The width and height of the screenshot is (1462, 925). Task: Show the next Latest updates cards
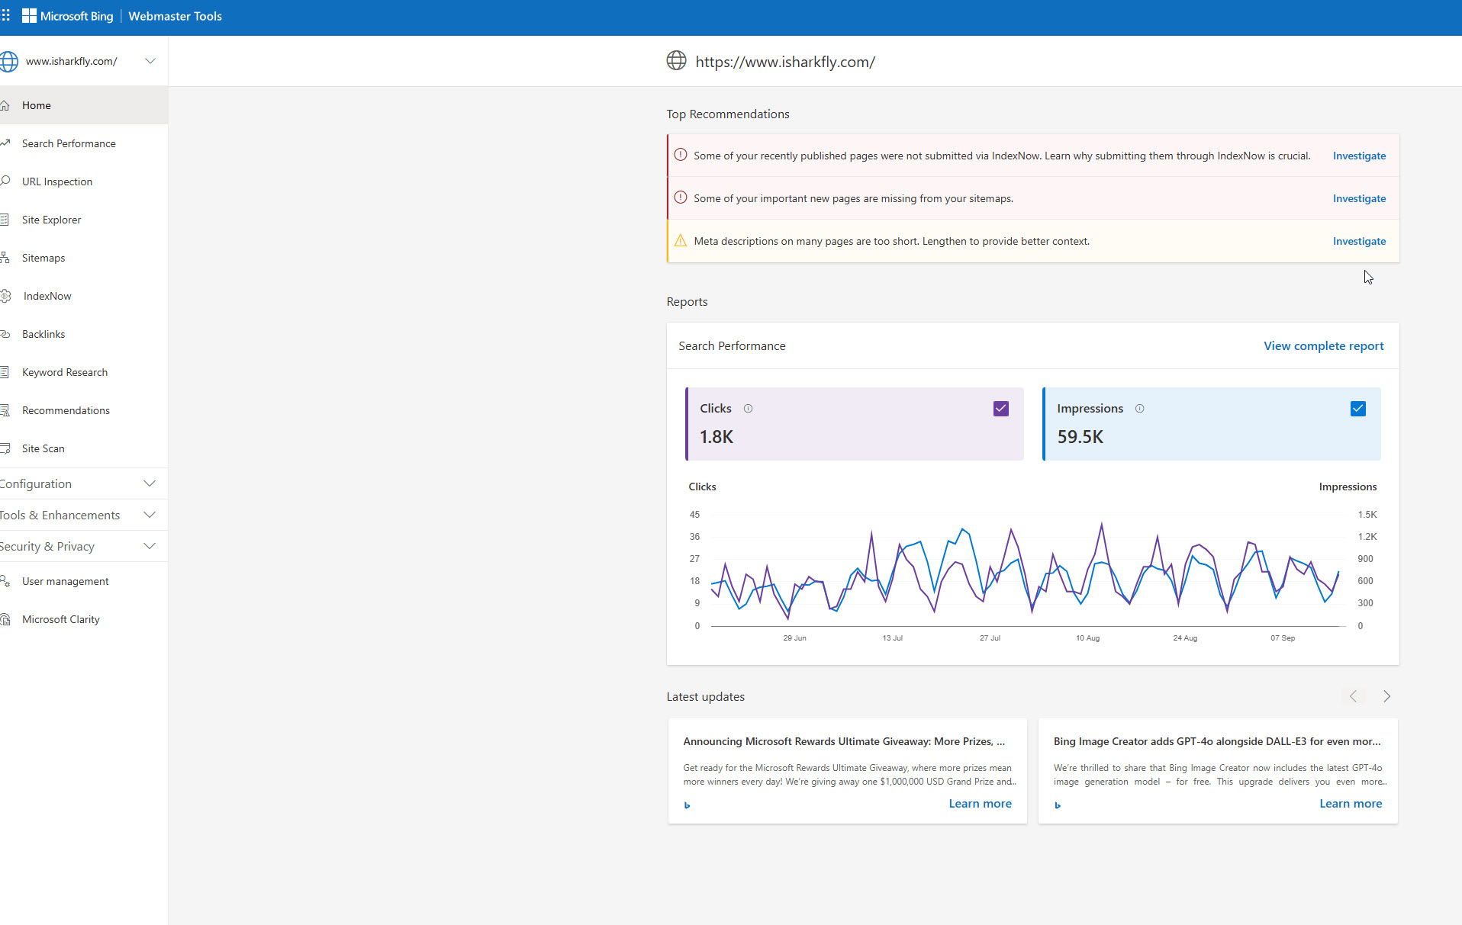click(1386, 696)
